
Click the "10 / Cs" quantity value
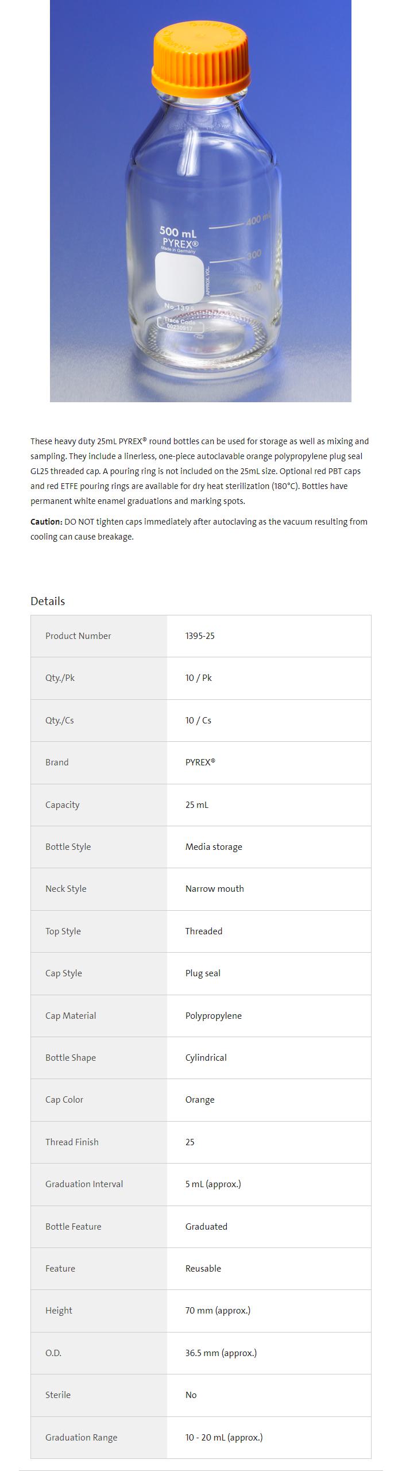pyautogui.click(x=198, y=720)
